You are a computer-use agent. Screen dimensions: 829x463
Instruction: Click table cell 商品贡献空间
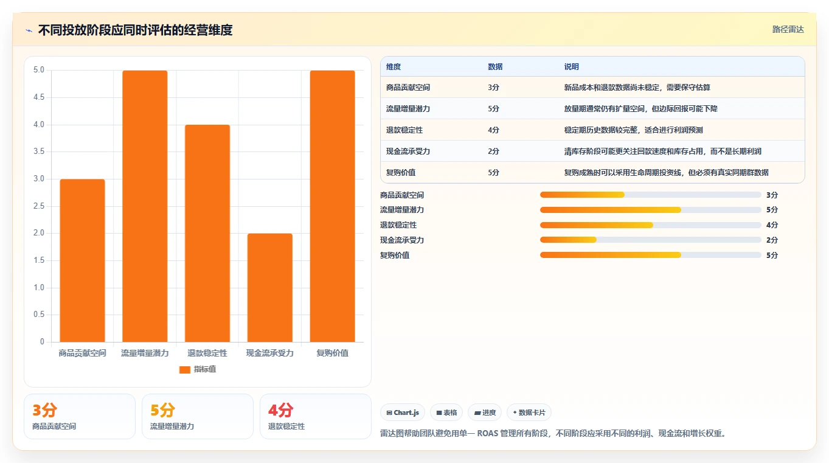[x=408, y=88]
